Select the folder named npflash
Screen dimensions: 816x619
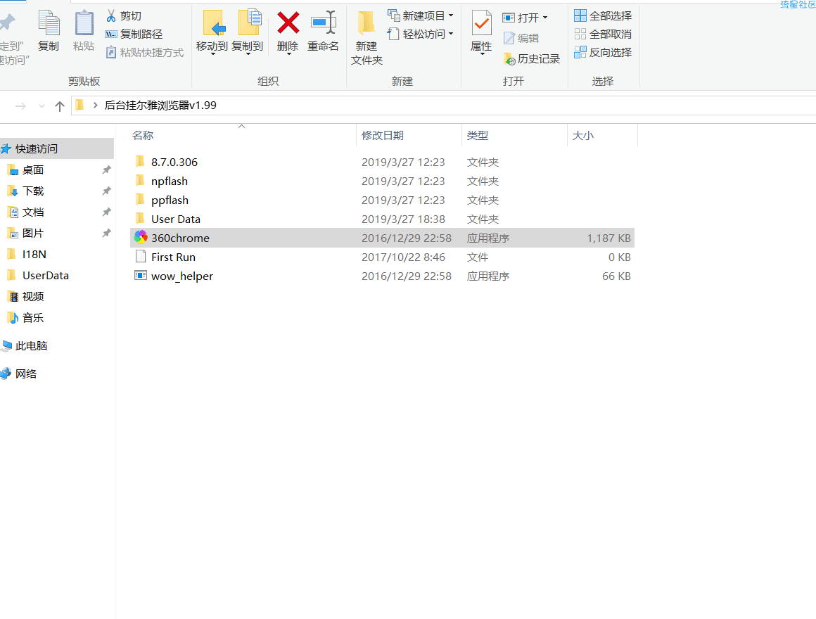(169, 181)
